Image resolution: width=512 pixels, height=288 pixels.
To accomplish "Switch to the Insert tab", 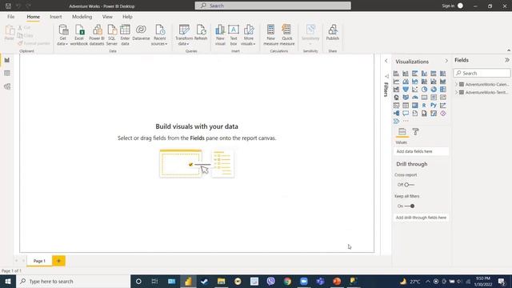I will pyautogui.click(x=56, y=17).
